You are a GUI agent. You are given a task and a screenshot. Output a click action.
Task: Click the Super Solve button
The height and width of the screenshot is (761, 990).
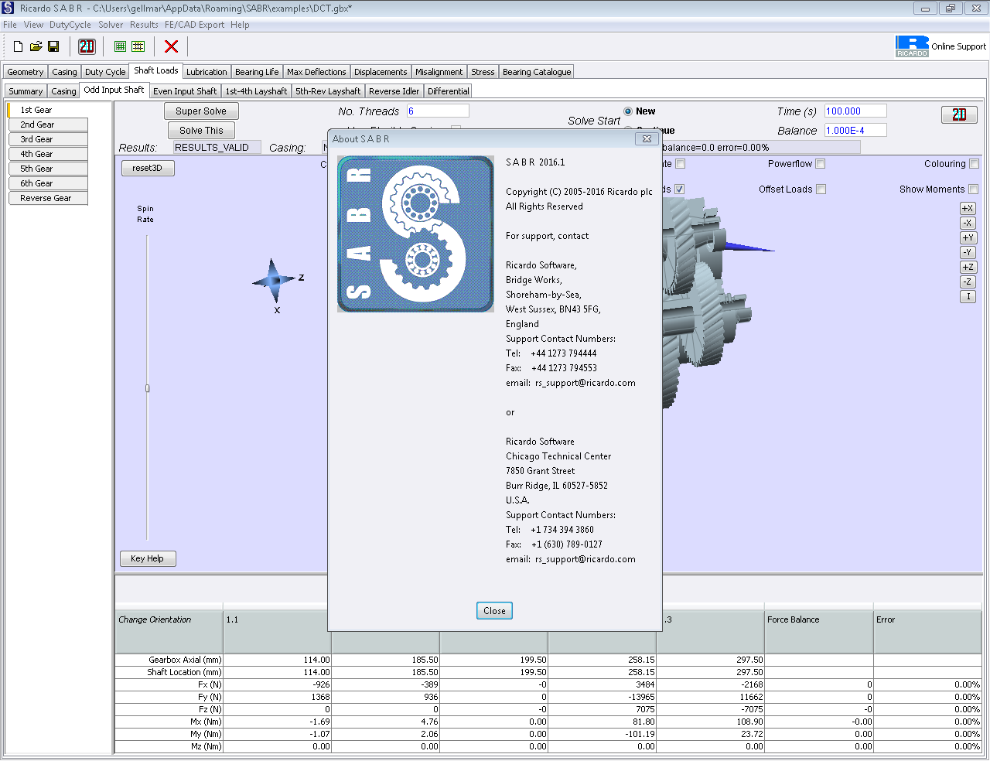click(x=201, y=111)
